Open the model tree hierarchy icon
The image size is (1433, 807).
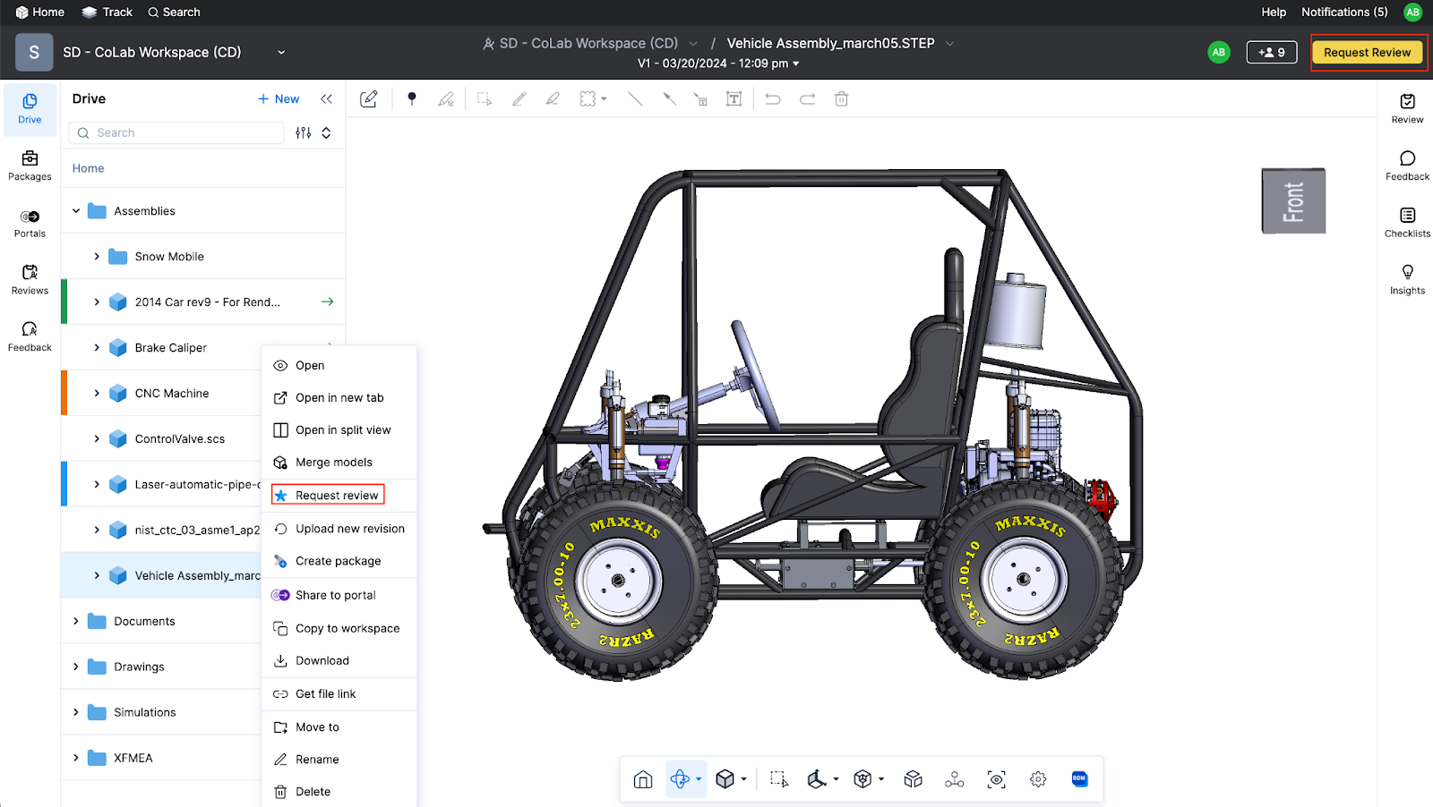955,779
